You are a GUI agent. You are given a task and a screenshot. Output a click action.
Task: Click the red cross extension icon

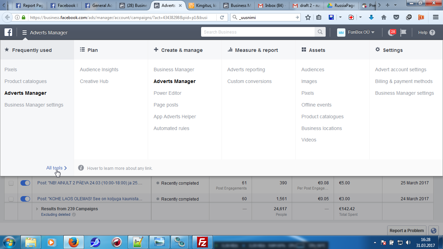(x=351, y=17)
